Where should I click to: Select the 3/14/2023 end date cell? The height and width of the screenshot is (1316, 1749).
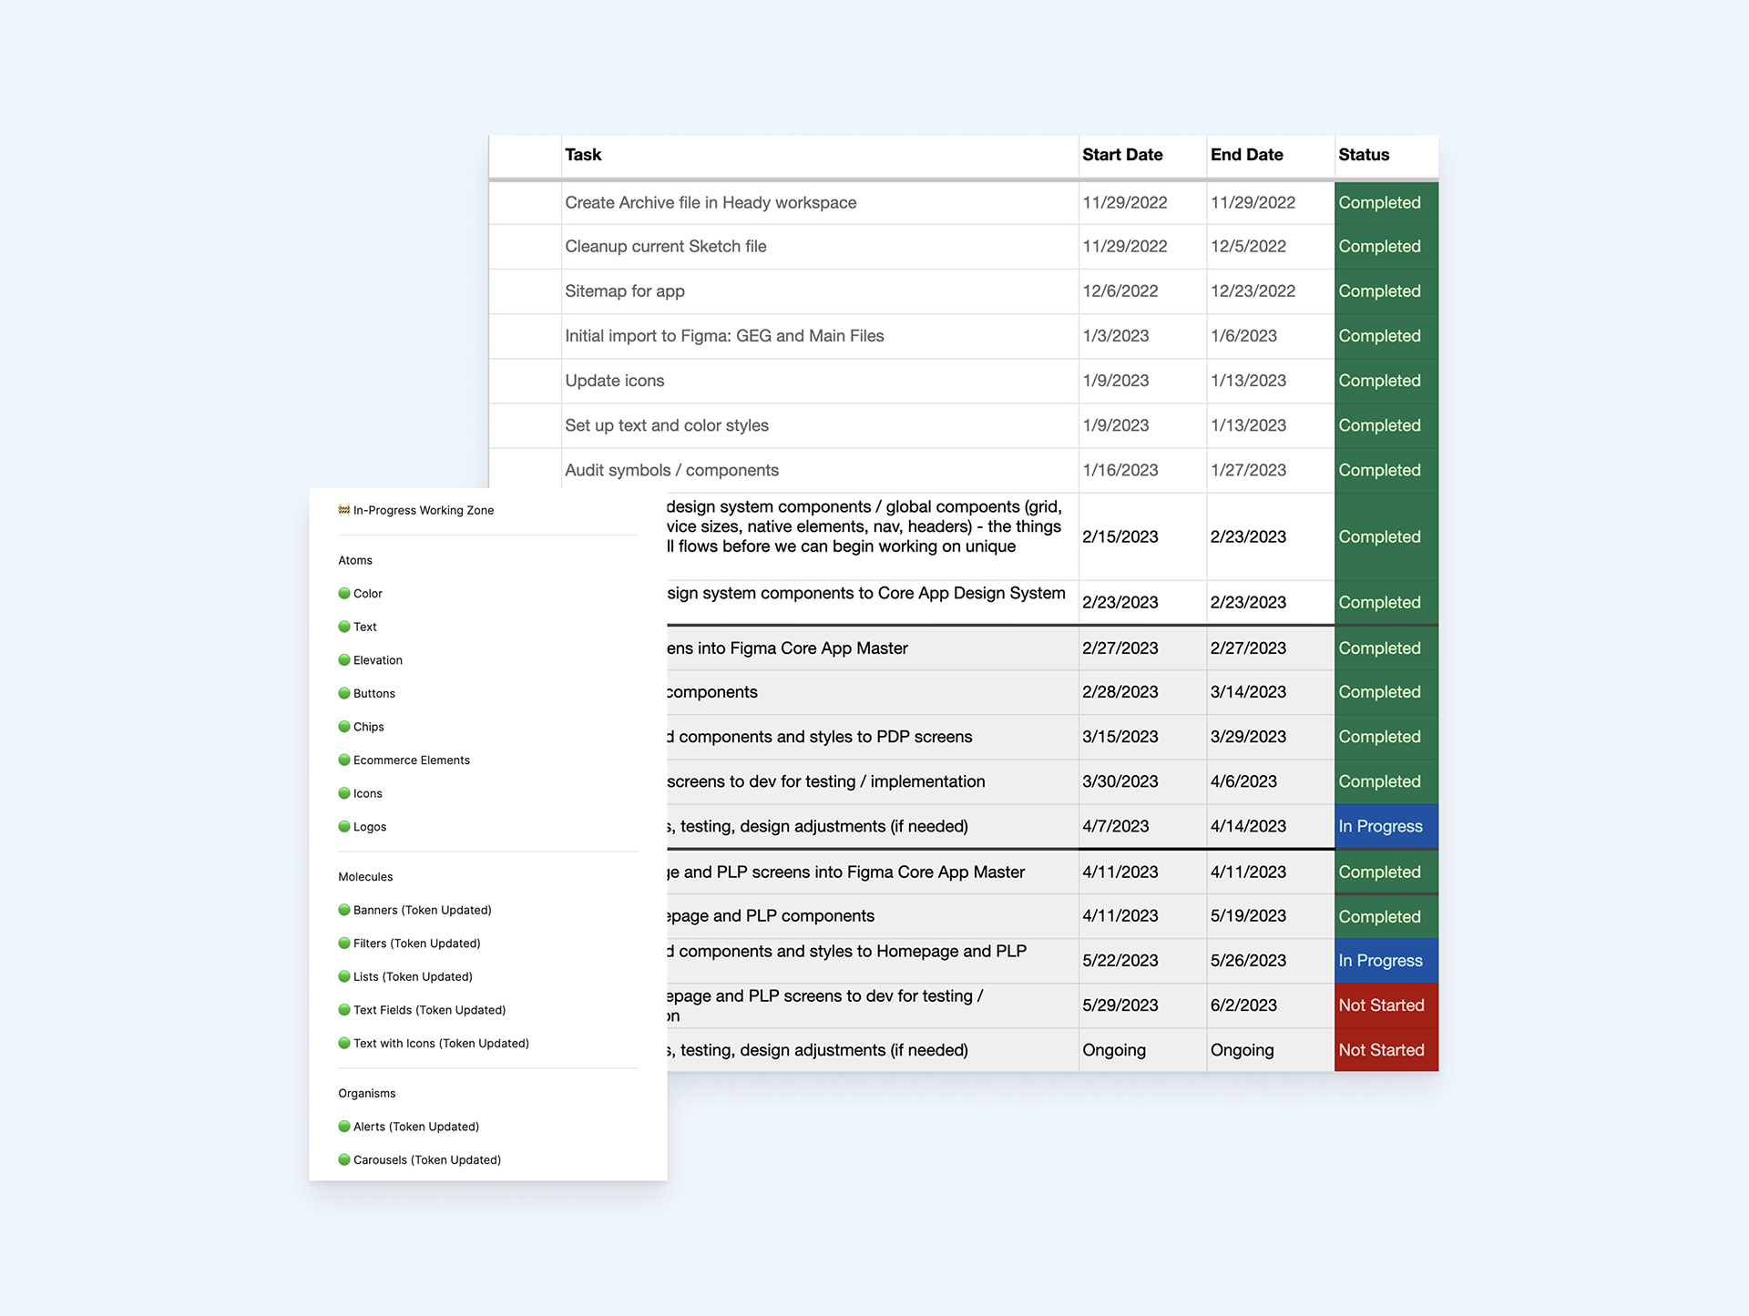tap(1271, 692)
